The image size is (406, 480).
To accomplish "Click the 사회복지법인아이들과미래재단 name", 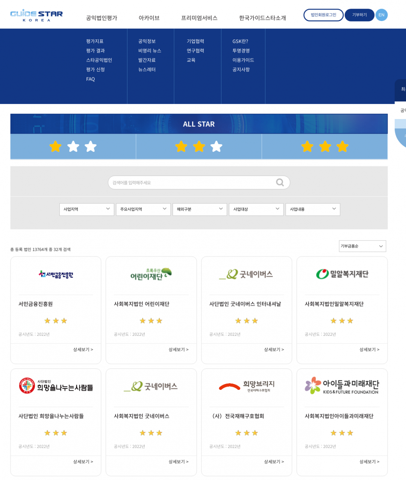I will tap(339, 416).
